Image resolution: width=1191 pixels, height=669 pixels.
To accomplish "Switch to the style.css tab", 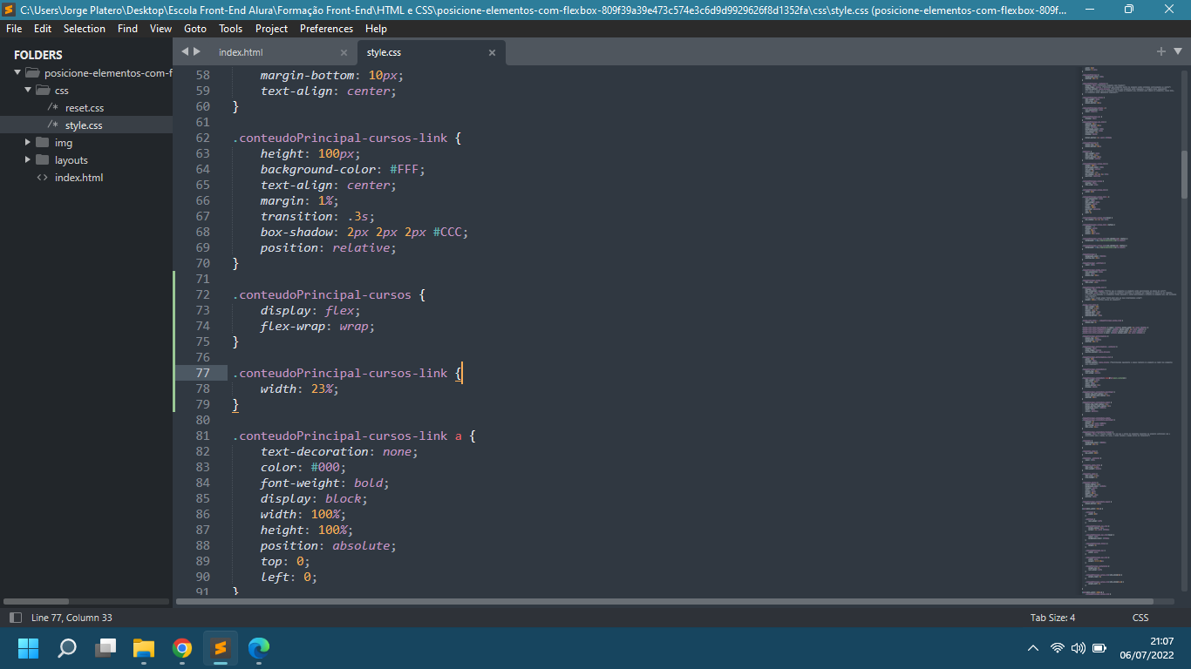I will coord(384,52).
